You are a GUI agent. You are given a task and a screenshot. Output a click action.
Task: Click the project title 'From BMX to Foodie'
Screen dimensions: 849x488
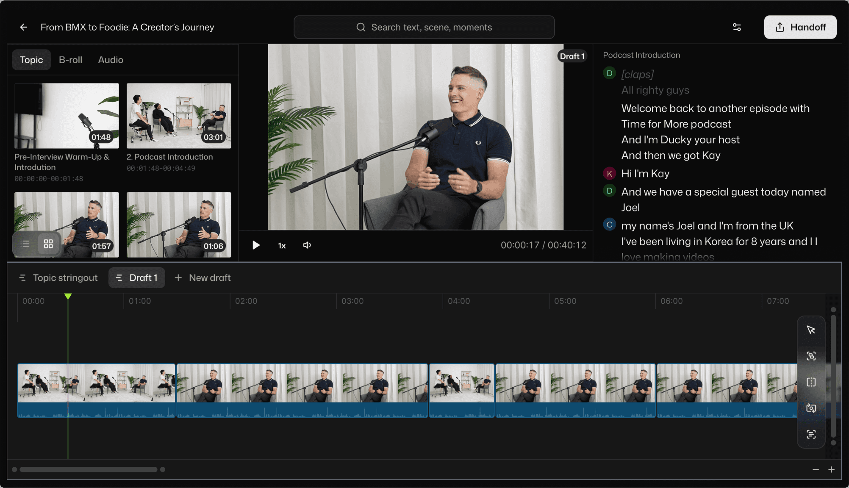point(127,27)
